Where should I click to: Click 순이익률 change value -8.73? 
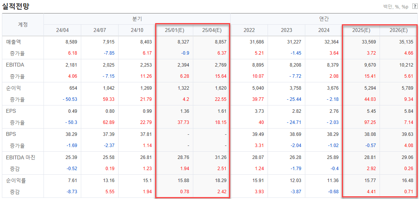click(x=72, y=192)
